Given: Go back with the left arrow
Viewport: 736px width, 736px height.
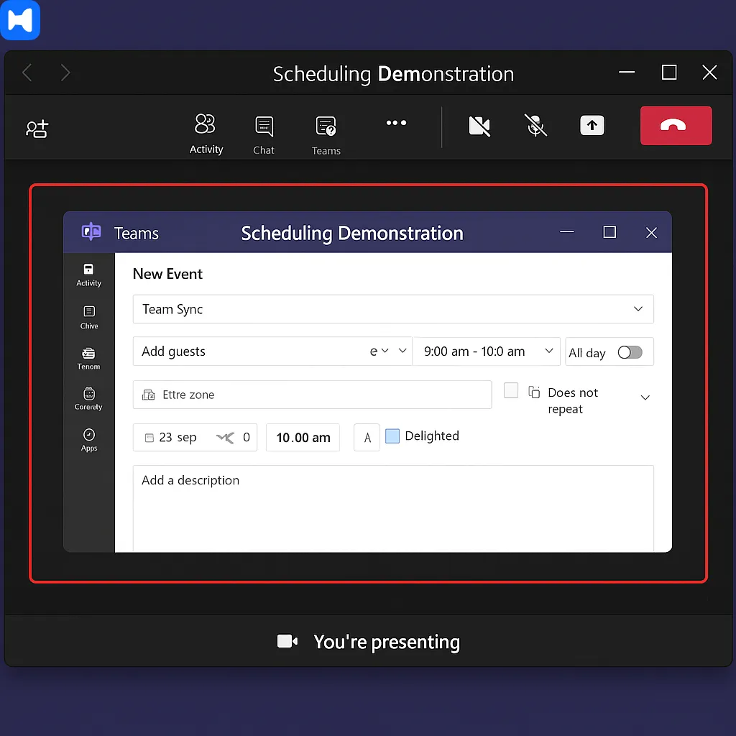Looking at the screenshot, I should click(x=27, y=73).
